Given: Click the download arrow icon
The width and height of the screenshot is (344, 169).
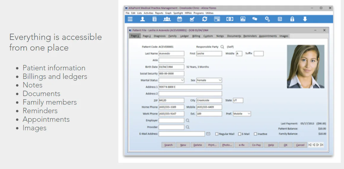Looking at the screenshot, I should coord(305,19).
